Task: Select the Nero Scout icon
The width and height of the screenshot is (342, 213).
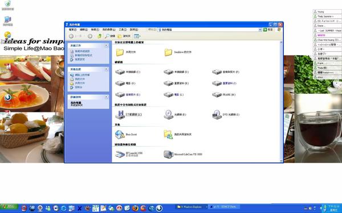Action: 120,135
